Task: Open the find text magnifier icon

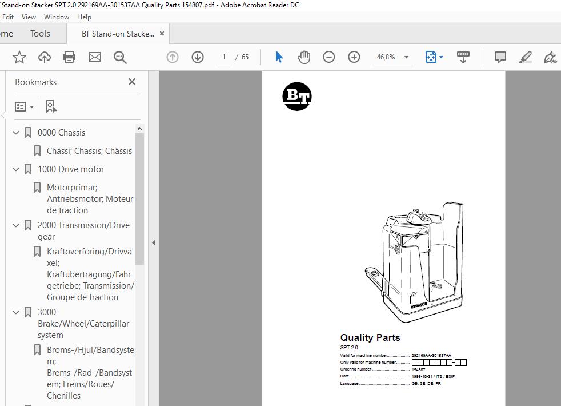Action: pos(120,57)
